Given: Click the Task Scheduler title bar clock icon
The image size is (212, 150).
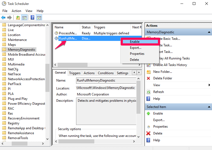Looking at the screenshot, I should [x=4, y=4].
